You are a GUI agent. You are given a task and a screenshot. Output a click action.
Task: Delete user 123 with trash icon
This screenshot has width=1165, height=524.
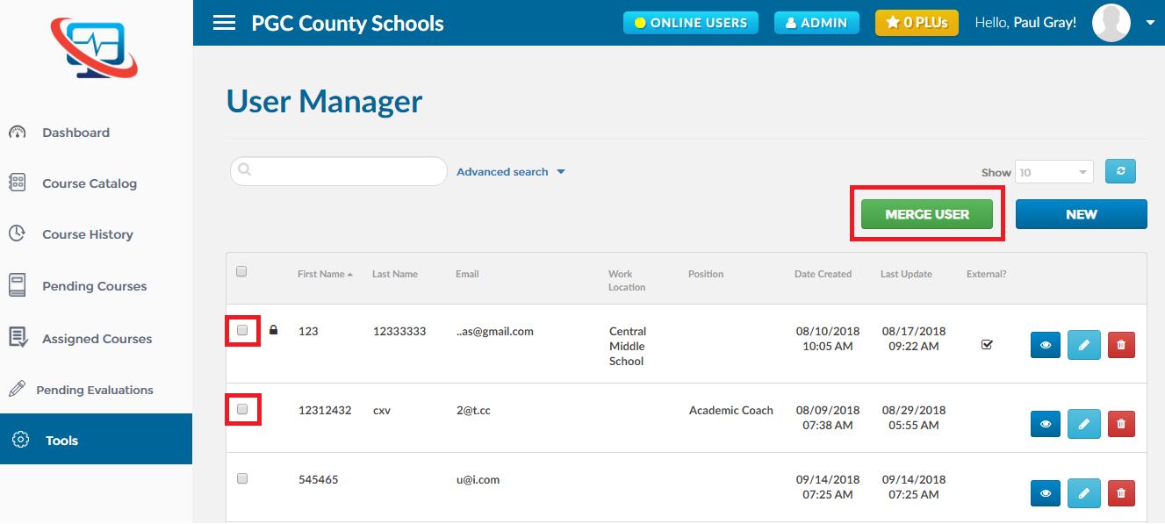tap(1121, 346)
